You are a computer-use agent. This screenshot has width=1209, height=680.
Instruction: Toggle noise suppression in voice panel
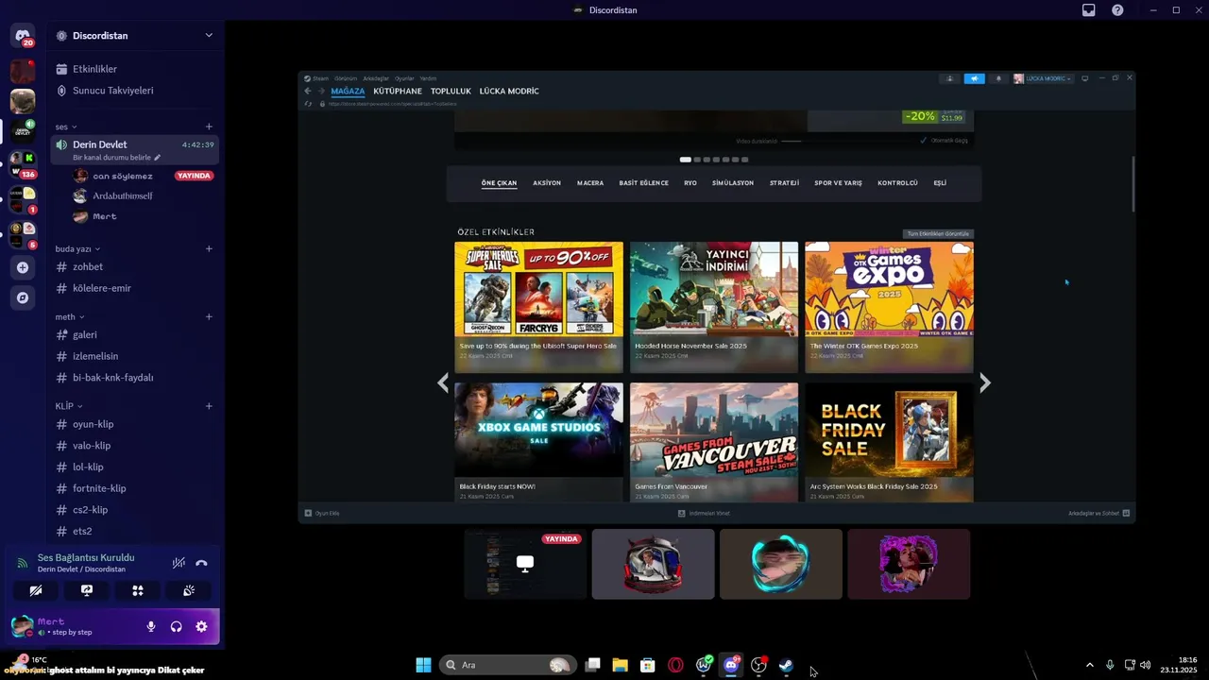pyautogui.click(x=179, y=563)
